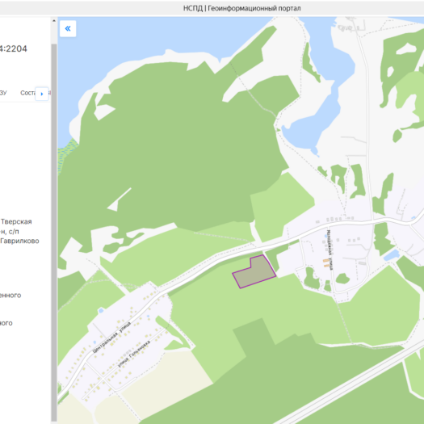Click the tab scroll-right arrow button
The height and width of the screenshot is (424, 424).
tap(42, 94)
